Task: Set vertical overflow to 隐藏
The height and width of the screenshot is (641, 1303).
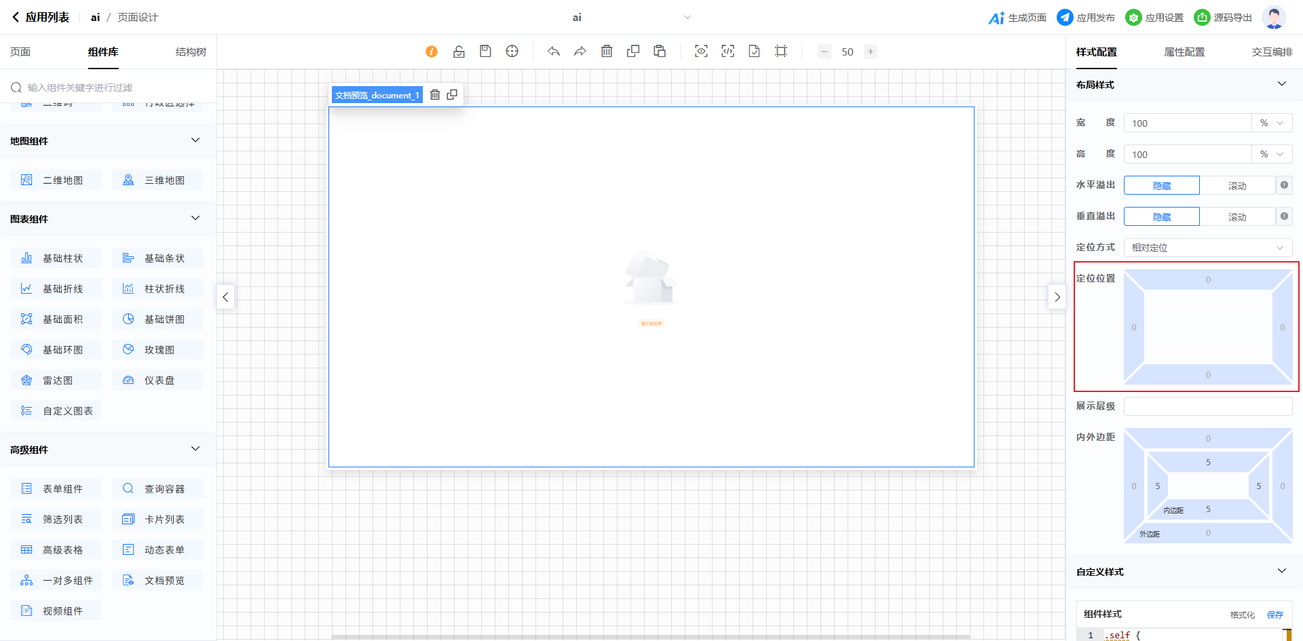Action: [1161, 217]
